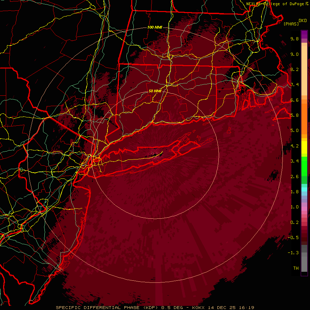Click the 9.0 scale value
Screen dimensions: 310x310
point(294,54)
